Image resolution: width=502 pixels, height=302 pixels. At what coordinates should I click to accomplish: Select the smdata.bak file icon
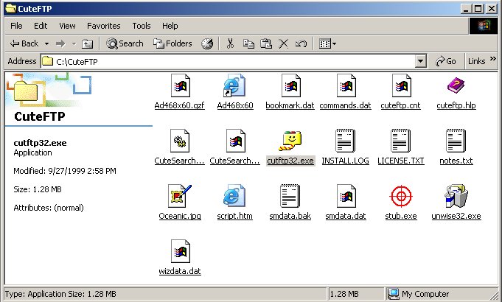coord(290,196)
